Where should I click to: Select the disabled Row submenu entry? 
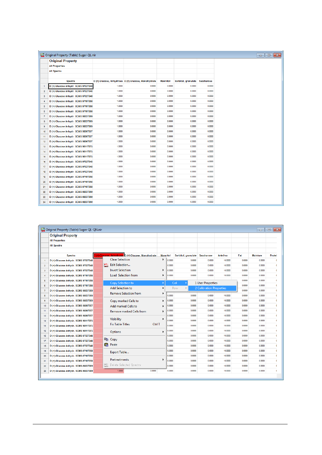coord(177,288)
